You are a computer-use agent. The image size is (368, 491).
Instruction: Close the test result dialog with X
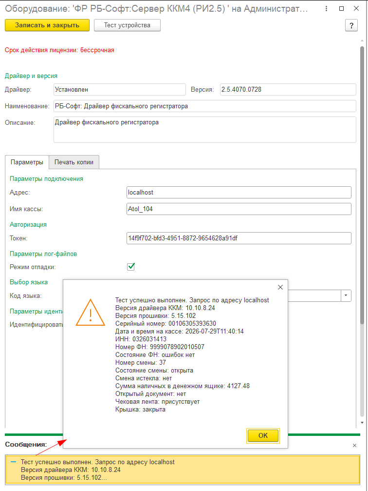click(x=280, y=287)
